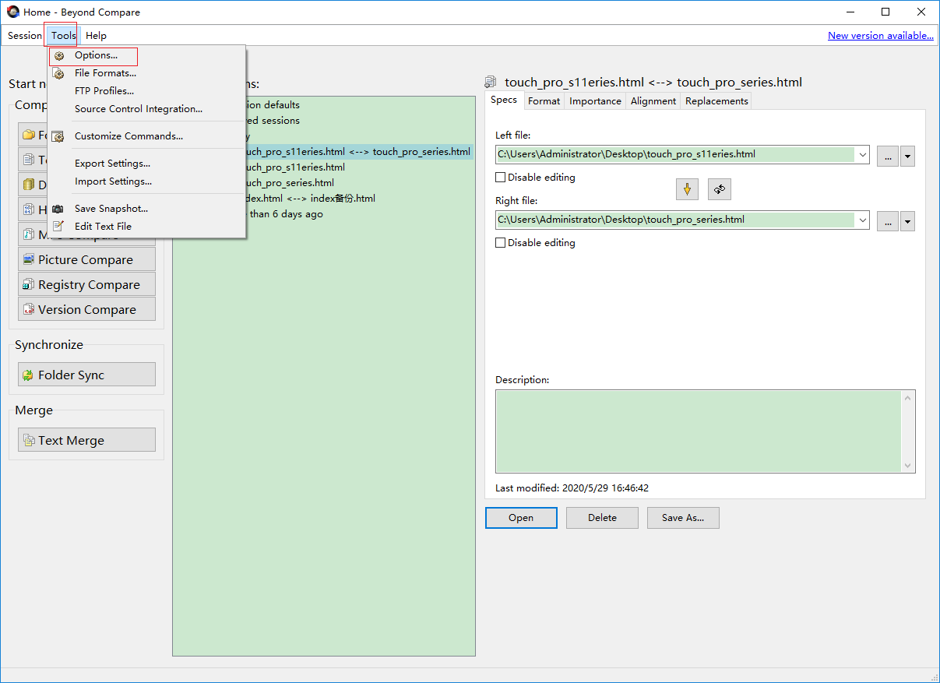Screen dimensions: 940x683
Task: Enable Disable editing for left file
Action: (x=501, y=178)
